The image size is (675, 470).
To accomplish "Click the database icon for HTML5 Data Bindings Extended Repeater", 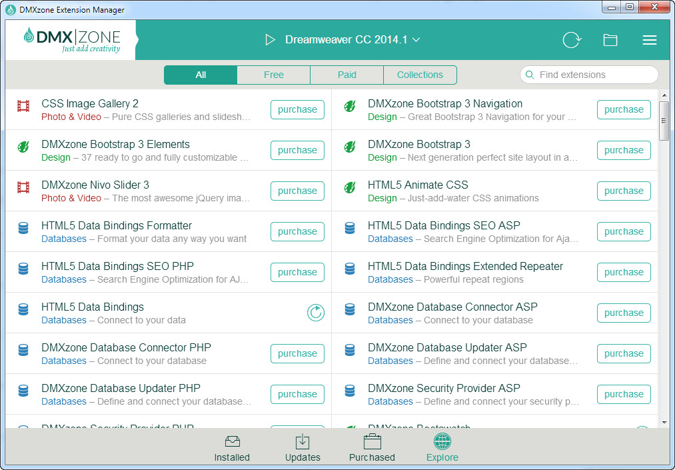I will click(350, 269).
